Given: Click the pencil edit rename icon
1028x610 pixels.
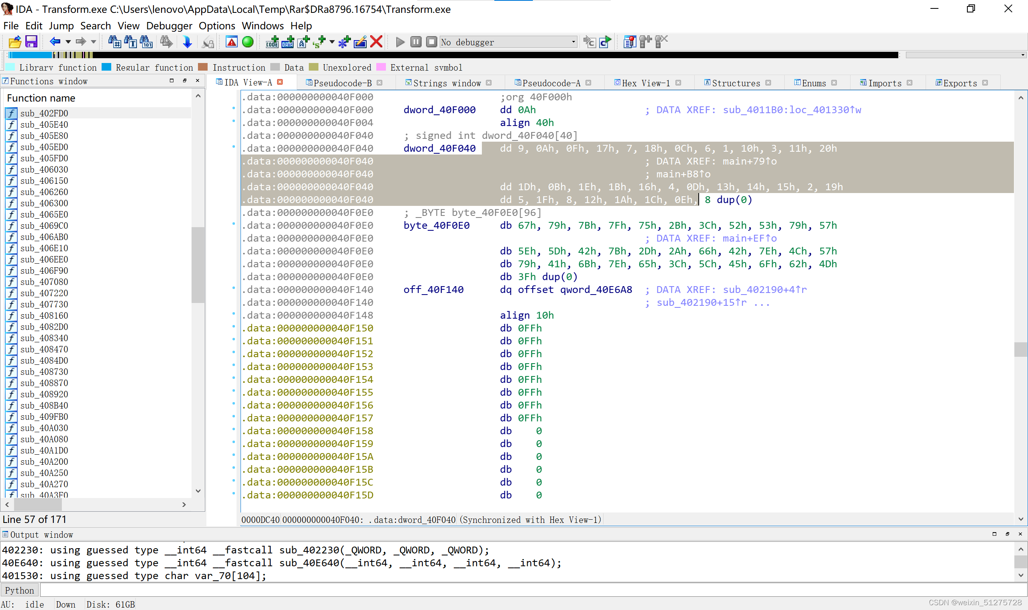Looking at the screenshot, I should tap(360, 42).
